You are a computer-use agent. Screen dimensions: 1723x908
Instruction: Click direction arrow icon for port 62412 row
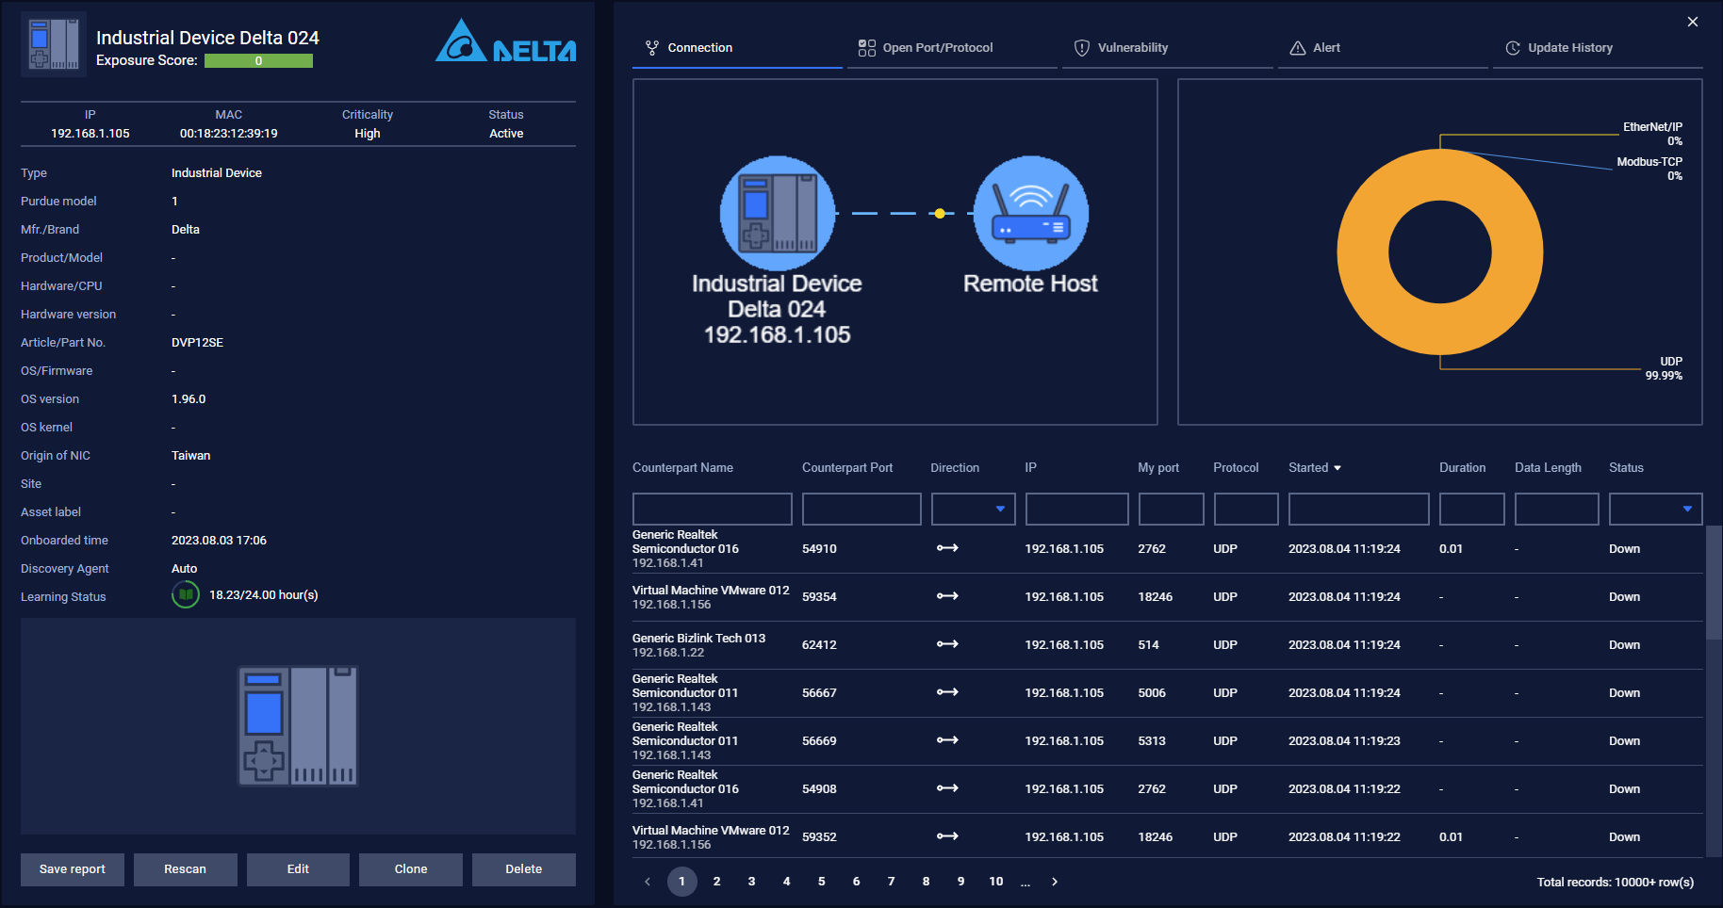point(947,644)
